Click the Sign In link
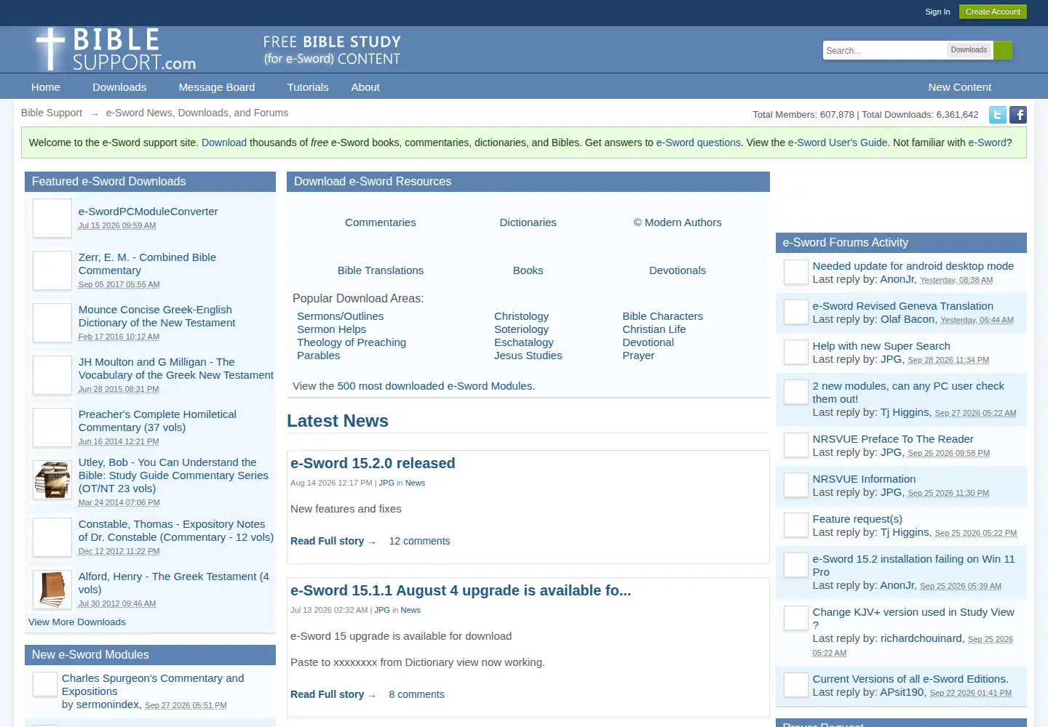Viewport: 1048px width, 727px height. click(x=937, y=12)
